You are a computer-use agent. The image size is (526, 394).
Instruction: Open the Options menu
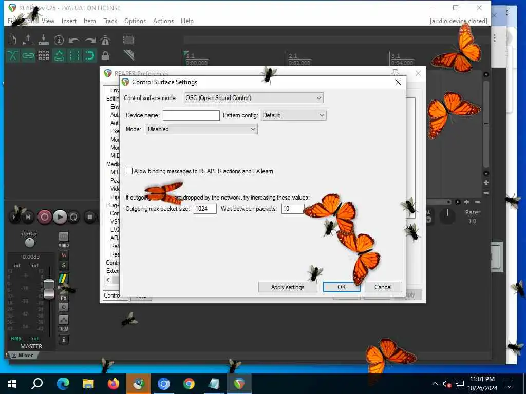(x=135, y=21)
